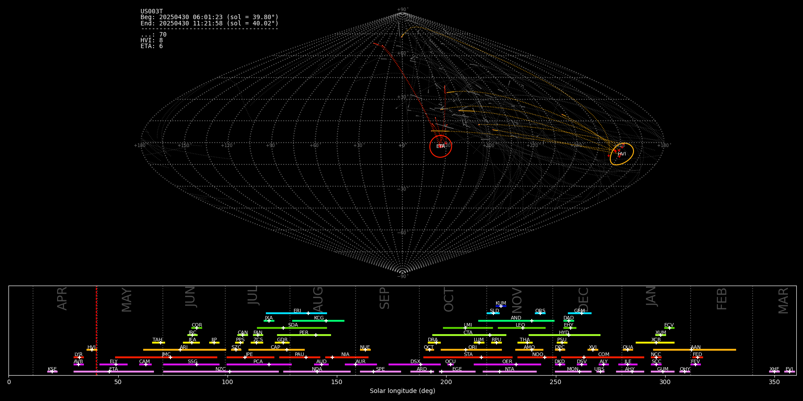The image size is (803, 401).
Task: Click the KCG shower bar
Action: coord(318,321)
